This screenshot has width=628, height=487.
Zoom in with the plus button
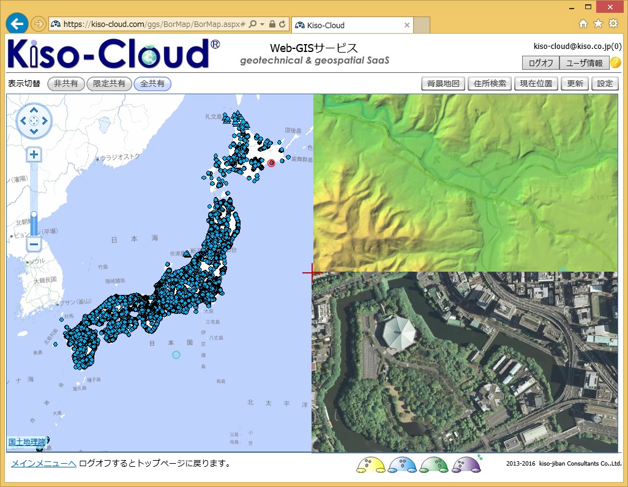click(34, 155)
